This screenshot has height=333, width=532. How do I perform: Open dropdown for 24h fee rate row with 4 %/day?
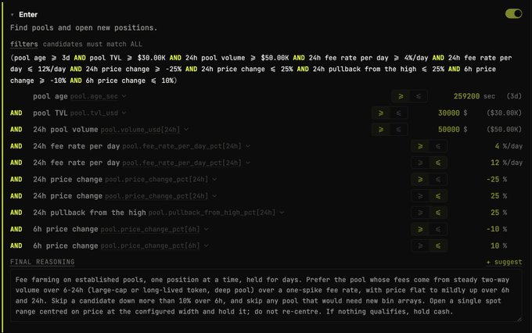click(248, 146)
